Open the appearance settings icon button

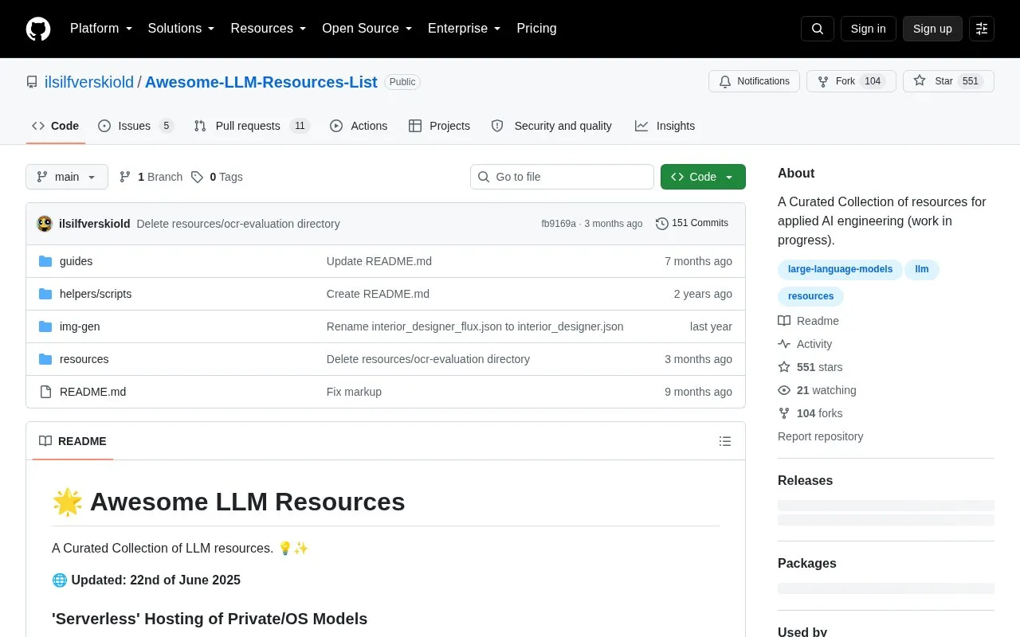tap(982, 29)
